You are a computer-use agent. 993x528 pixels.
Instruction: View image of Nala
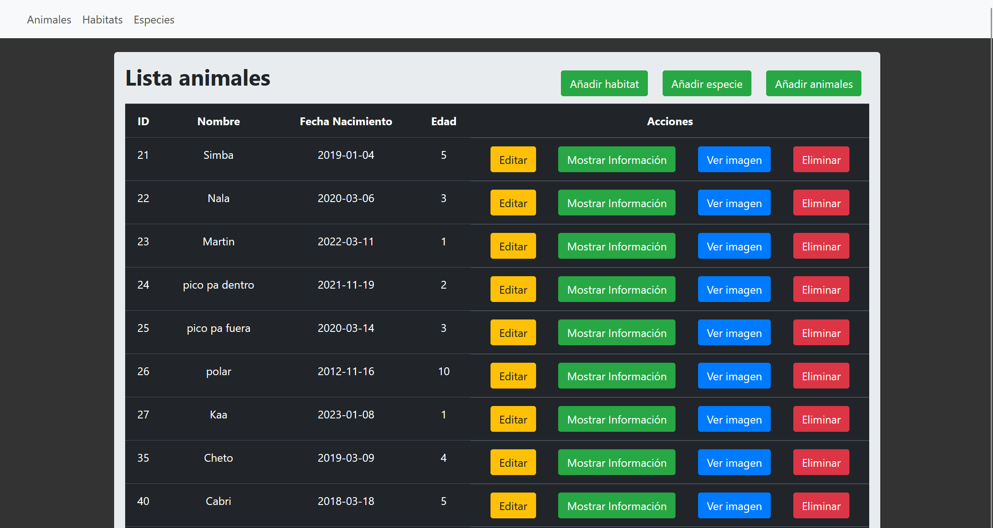(733, 203)
